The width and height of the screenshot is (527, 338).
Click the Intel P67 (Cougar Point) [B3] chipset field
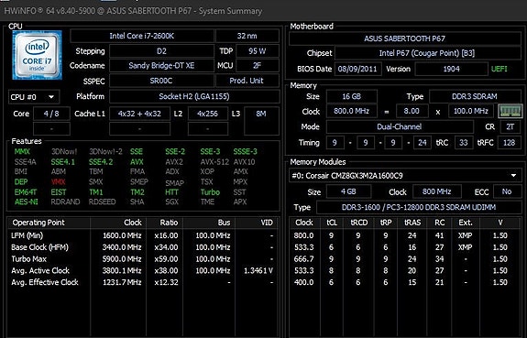427,53
